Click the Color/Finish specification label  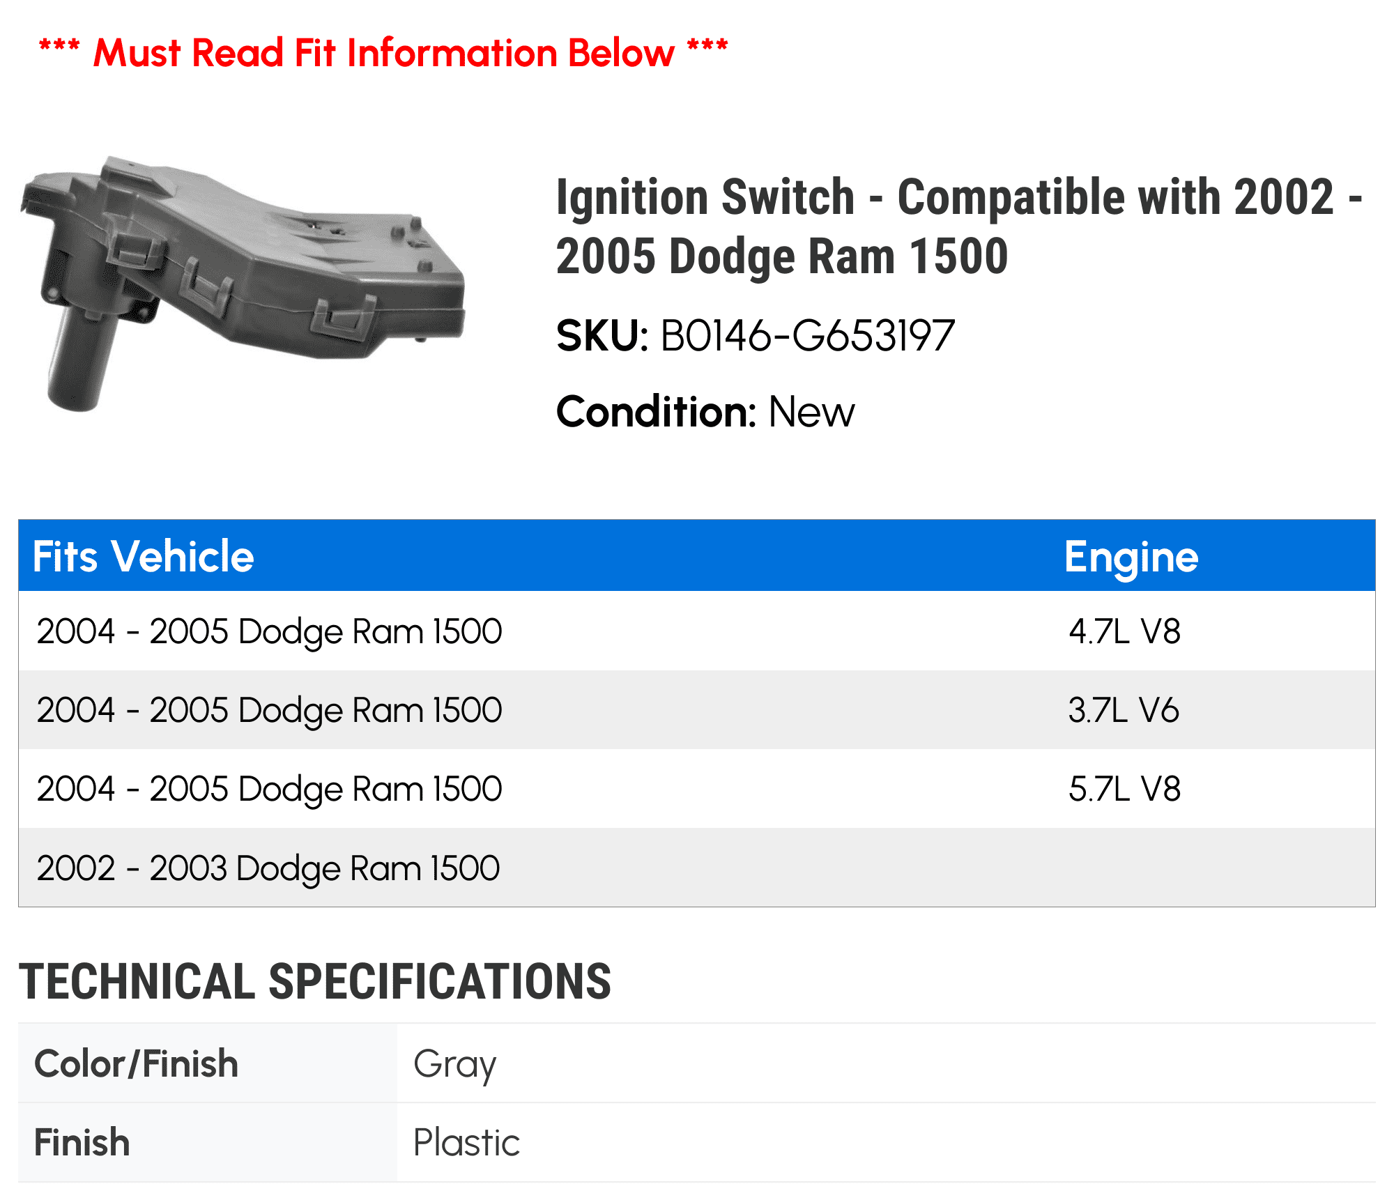[137, 1064]
